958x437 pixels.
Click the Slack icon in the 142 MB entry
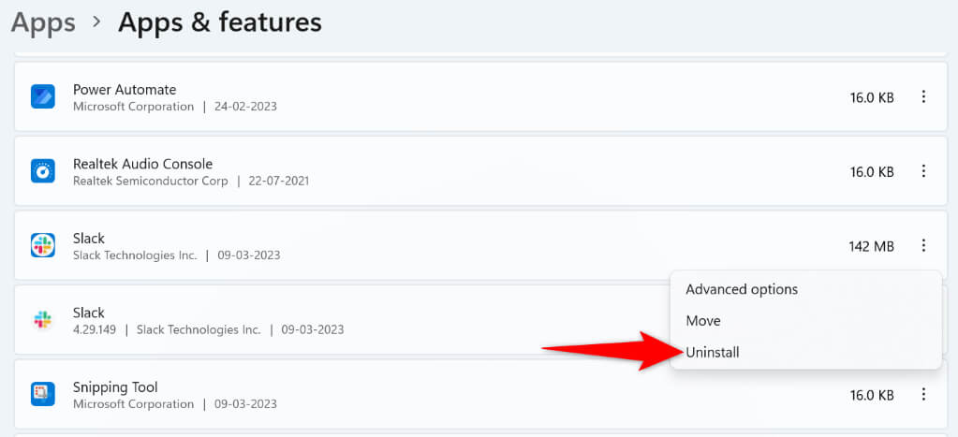pyautogui.click(x=43, y=245)
